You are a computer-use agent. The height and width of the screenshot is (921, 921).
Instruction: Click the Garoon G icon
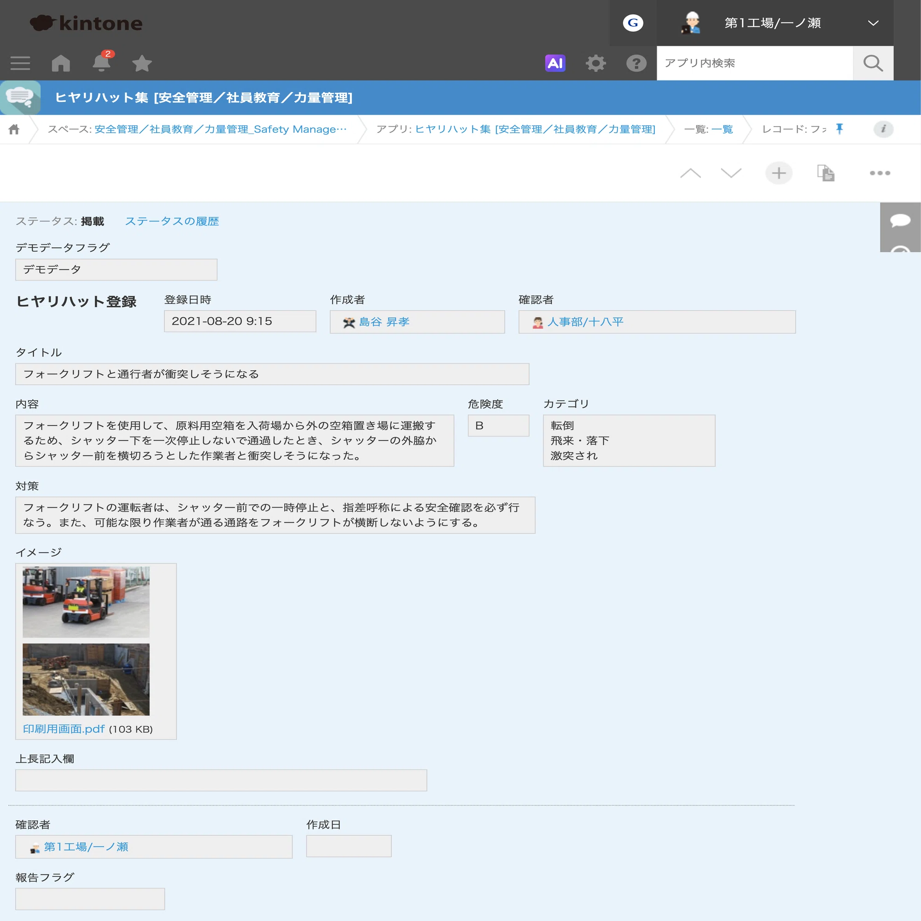tap(633, 23)
